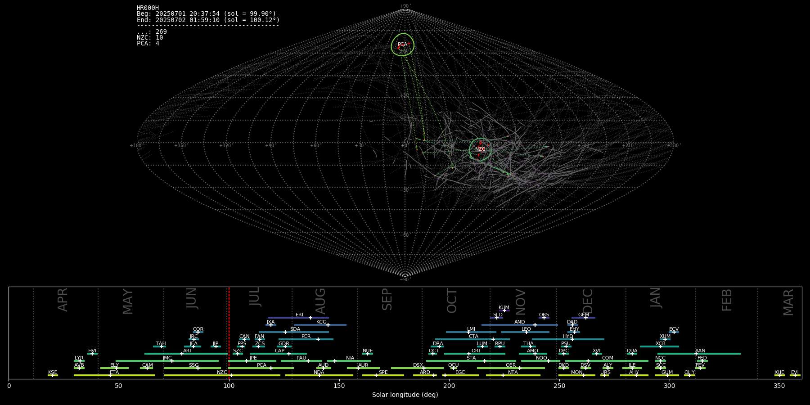Click the GEM shower label in timeline
The width and height of the screenshot is (810, 405).
tap(584, 315)
